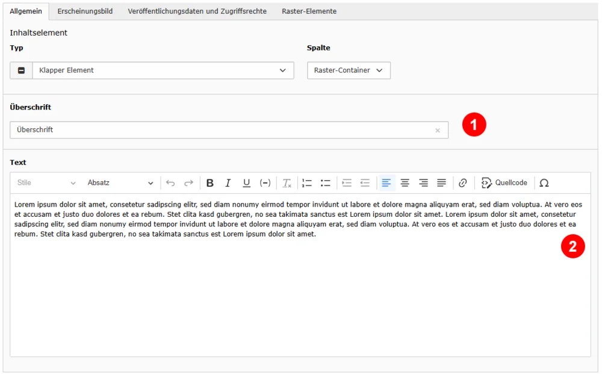The width and height of the screenshot is (602, 374).
Task: Apply italic formatting to text
Action: 228,183
